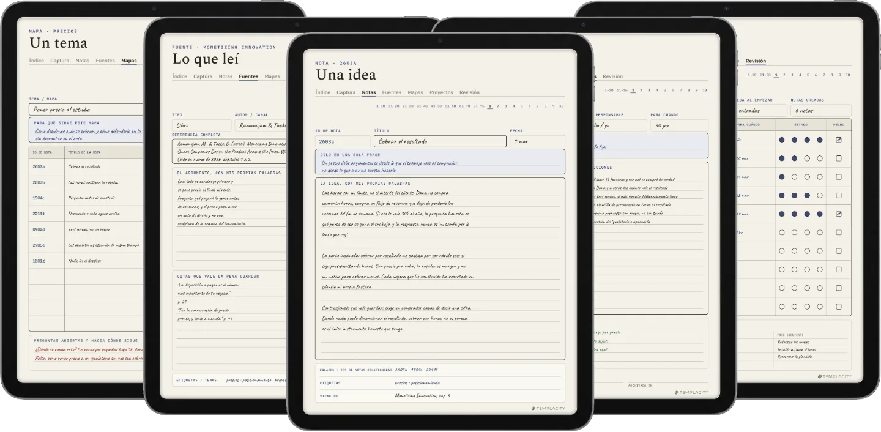Switch to Revisión tab on the Una idea page
Image resolution: width=881 pixels, height=432 pixels.
pos(470,92)
